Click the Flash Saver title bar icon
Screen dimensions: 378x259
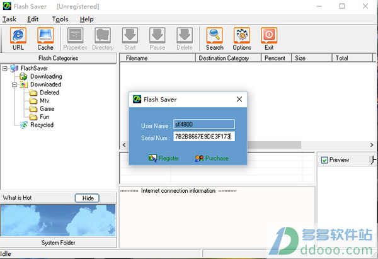point(7,6)
